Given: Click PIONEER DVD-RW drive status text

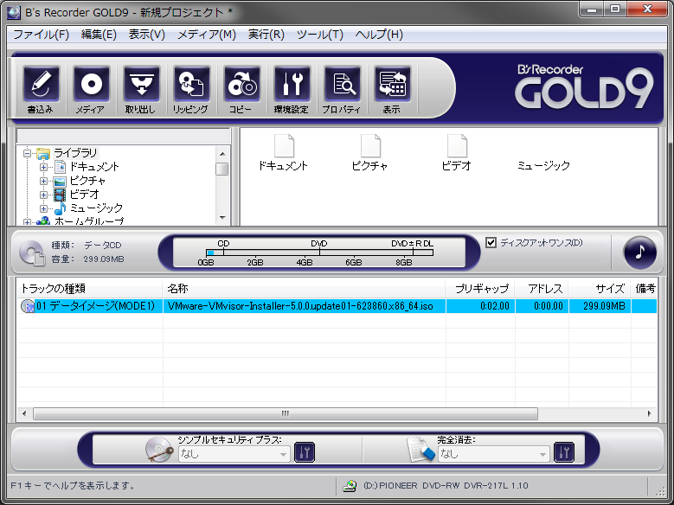Looking at the screenshot, I should [446, 486].
